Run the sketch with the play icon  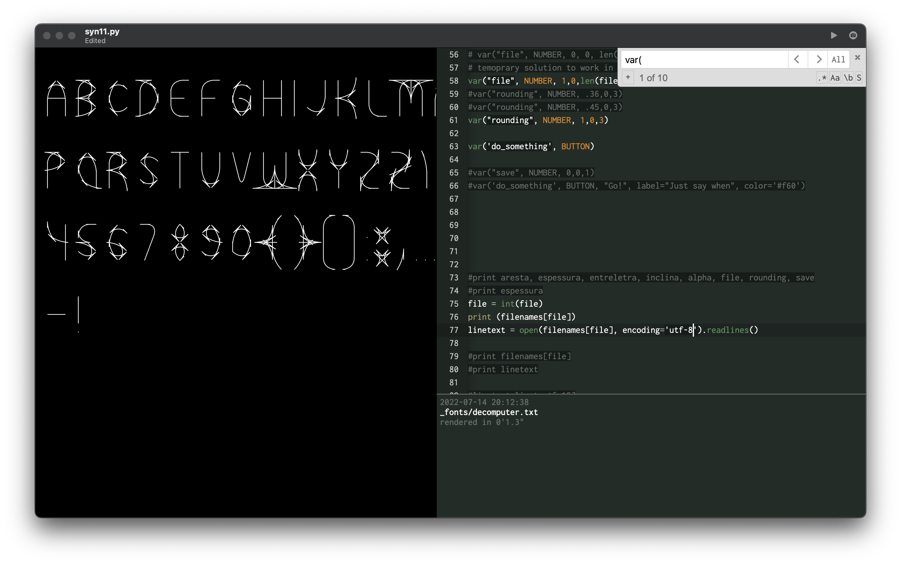(834, 35)
